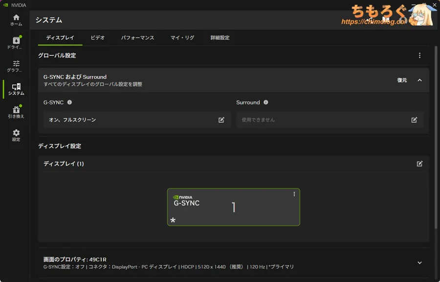Select the G-SYNC display 1 thumbnail
Screen dimensions: 440x282
[233, 207]
